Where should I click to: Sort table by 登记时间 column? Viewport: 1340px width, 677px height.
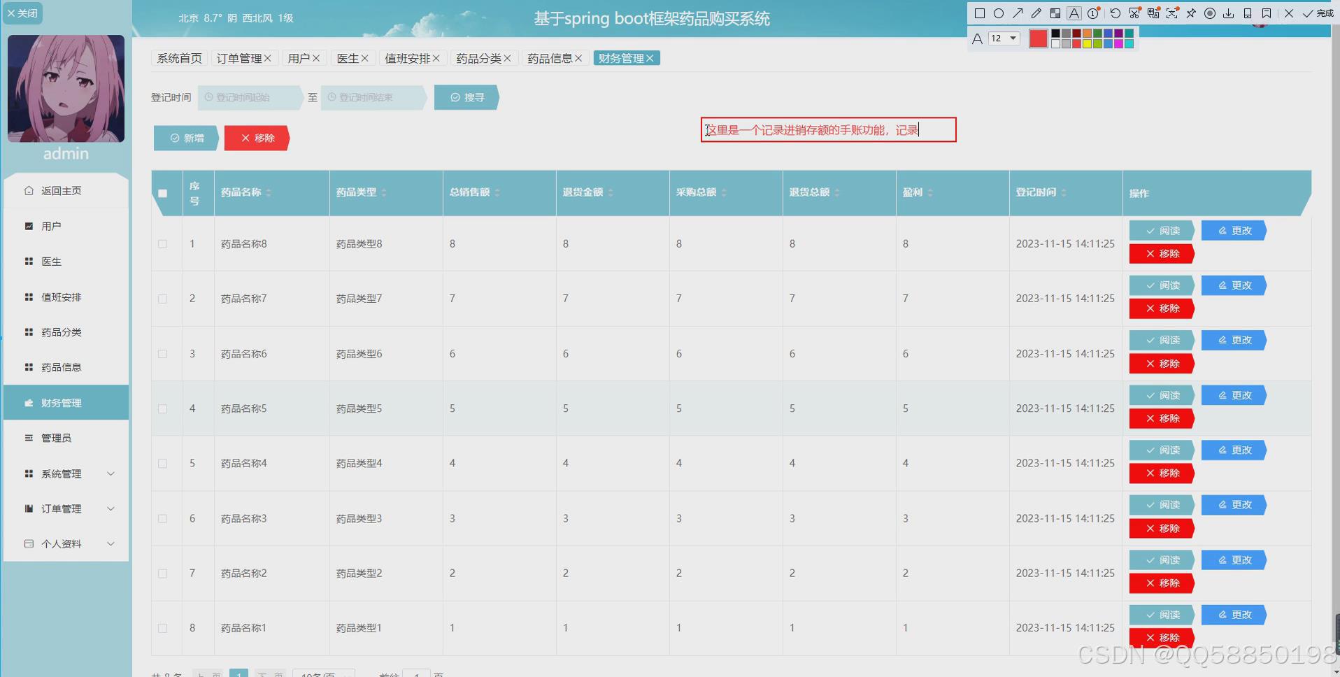click(x=1064, y=192)
